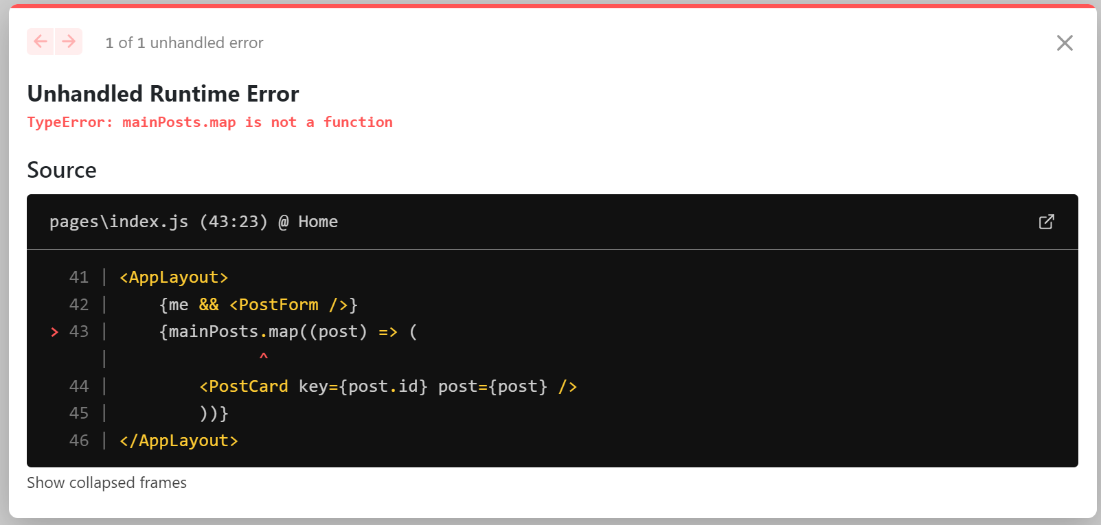Click the "@ Home" component name in the header
Screen dimensions: 1101x525
(x=308, y=222)
